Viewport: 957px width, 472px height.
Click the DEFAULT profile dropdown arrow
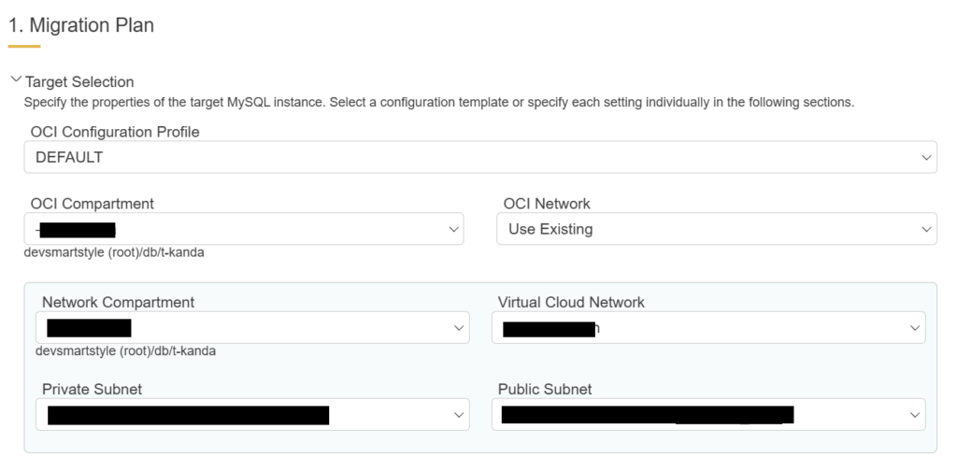point(925,157)
